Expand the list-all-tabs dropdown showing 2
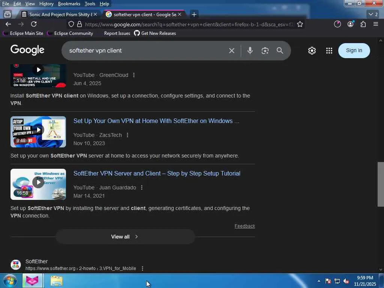 point(373,15)
